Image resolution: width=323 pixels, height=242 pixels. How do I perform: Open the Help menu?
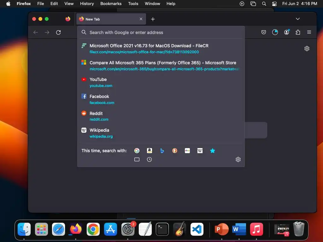pos(171,3)
